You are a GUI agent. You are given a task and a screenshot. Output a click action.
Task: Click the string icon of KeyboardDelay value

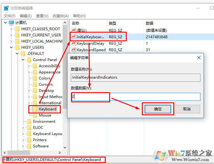[x=74, y=43]
